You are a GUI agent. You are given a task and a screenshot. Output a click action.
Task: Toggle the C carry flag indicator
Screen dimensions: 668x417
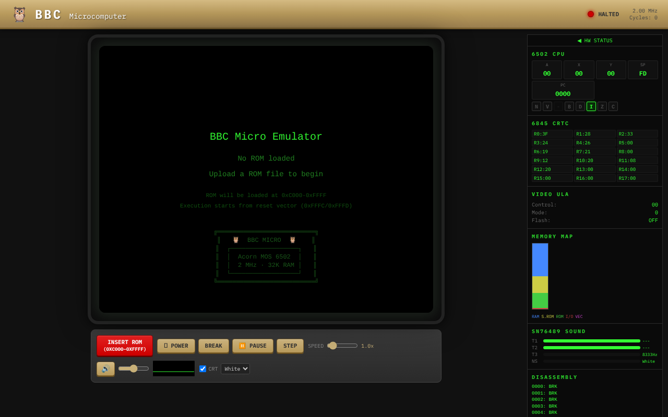613,106
